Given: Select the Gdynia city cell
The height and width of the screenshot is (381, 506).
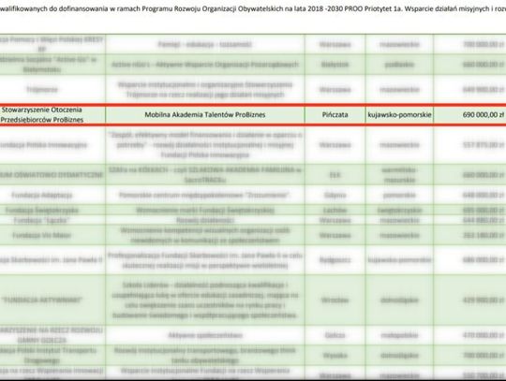Looking at the screenshot, I should pos(335,195).
